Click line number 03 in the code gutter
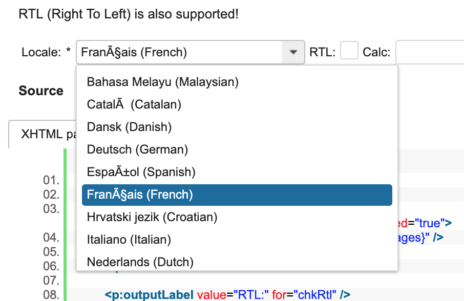Viewport: 464px width, 301px height. coord(51,208)
